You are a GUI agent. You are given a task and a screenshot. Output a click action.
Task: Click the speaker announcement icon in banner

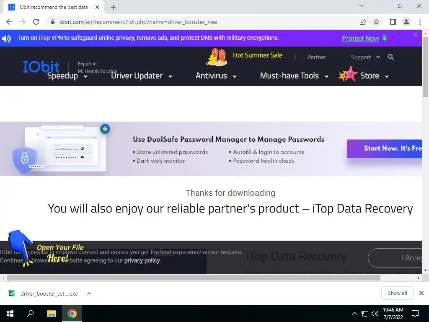(6, 38)
